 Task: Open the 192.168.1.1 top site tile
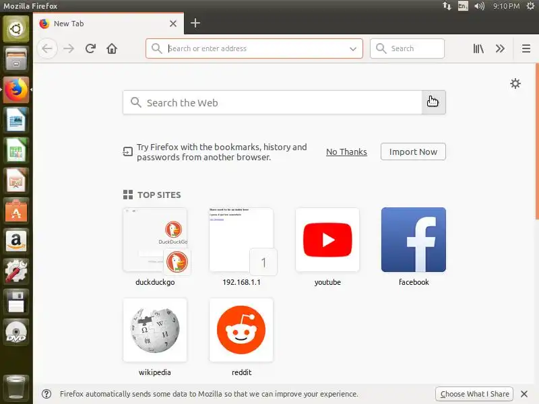(x=241, y=240)
